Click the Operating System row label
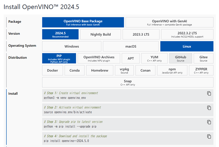 click(22, 46)
